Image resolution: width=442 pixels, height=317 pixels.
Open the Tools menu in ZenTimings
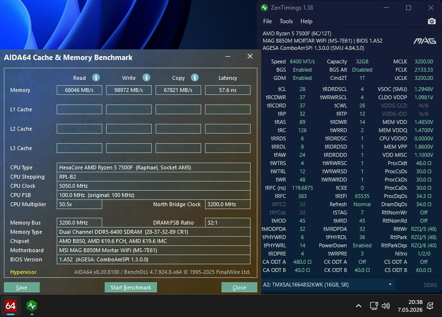286,21
